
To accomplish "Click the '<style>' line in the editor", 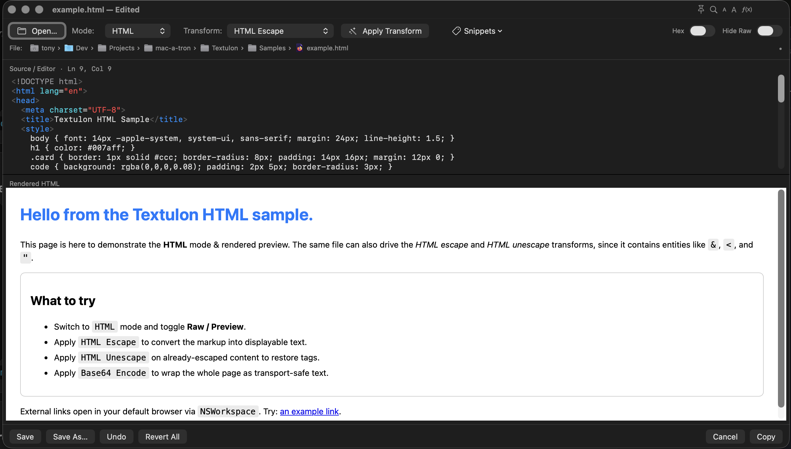I will [37, 129].
